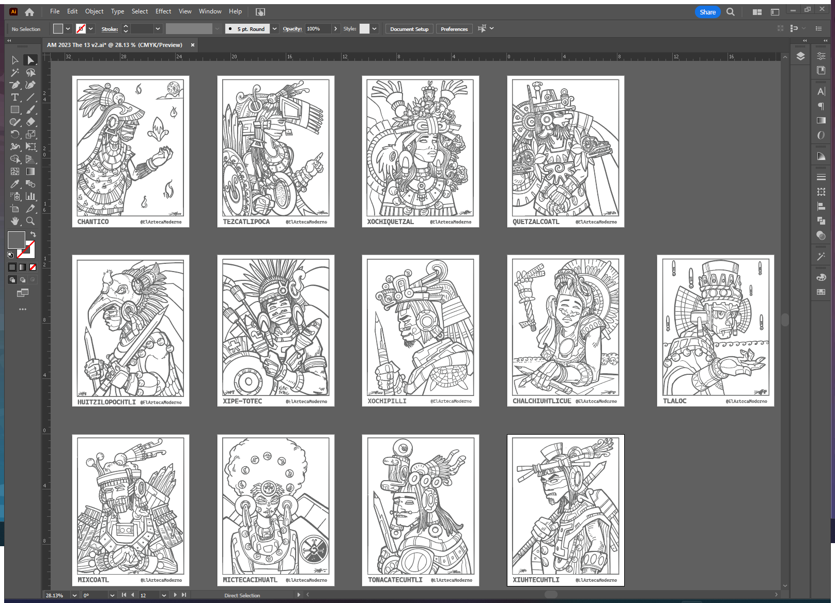This screenshot has width=835, height=603.
Task: Open the Layers panel icon
Action: [x=800, y=56]
